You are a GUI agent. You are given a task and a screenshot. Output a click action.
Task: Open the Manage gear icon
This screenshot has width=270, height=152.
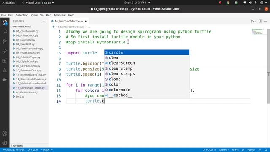click(x=5, y=143)
